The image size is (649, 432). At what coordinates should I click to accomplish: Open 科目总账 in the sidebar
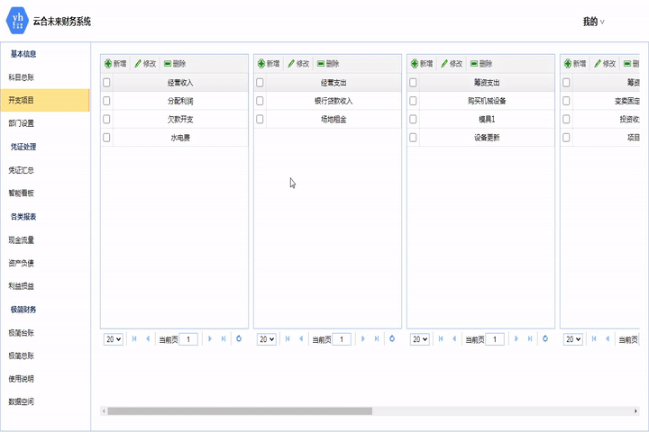coord(22,77)
